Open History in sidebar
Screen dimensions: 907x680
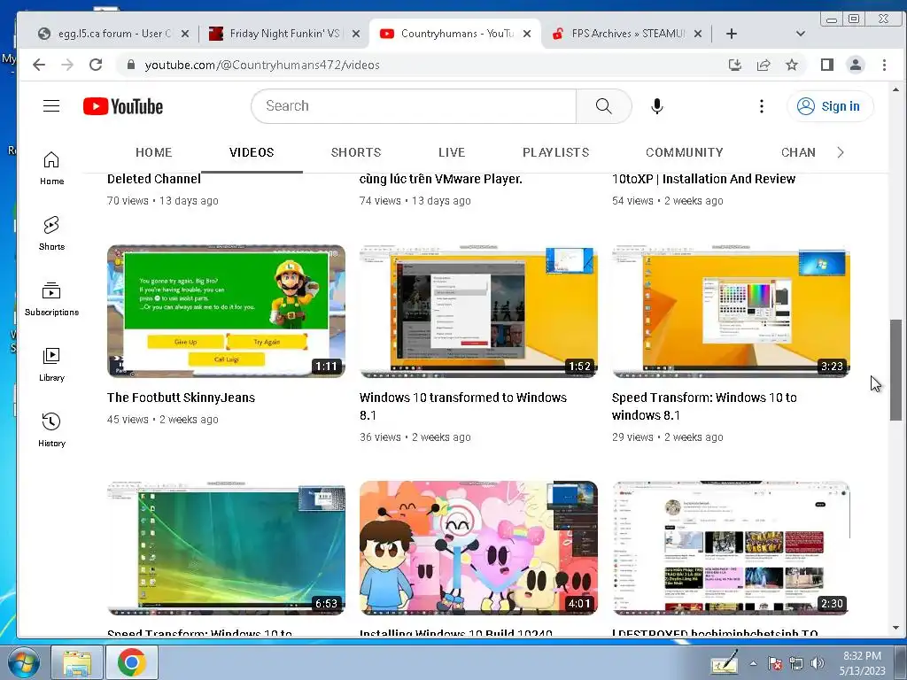(51, 429)
